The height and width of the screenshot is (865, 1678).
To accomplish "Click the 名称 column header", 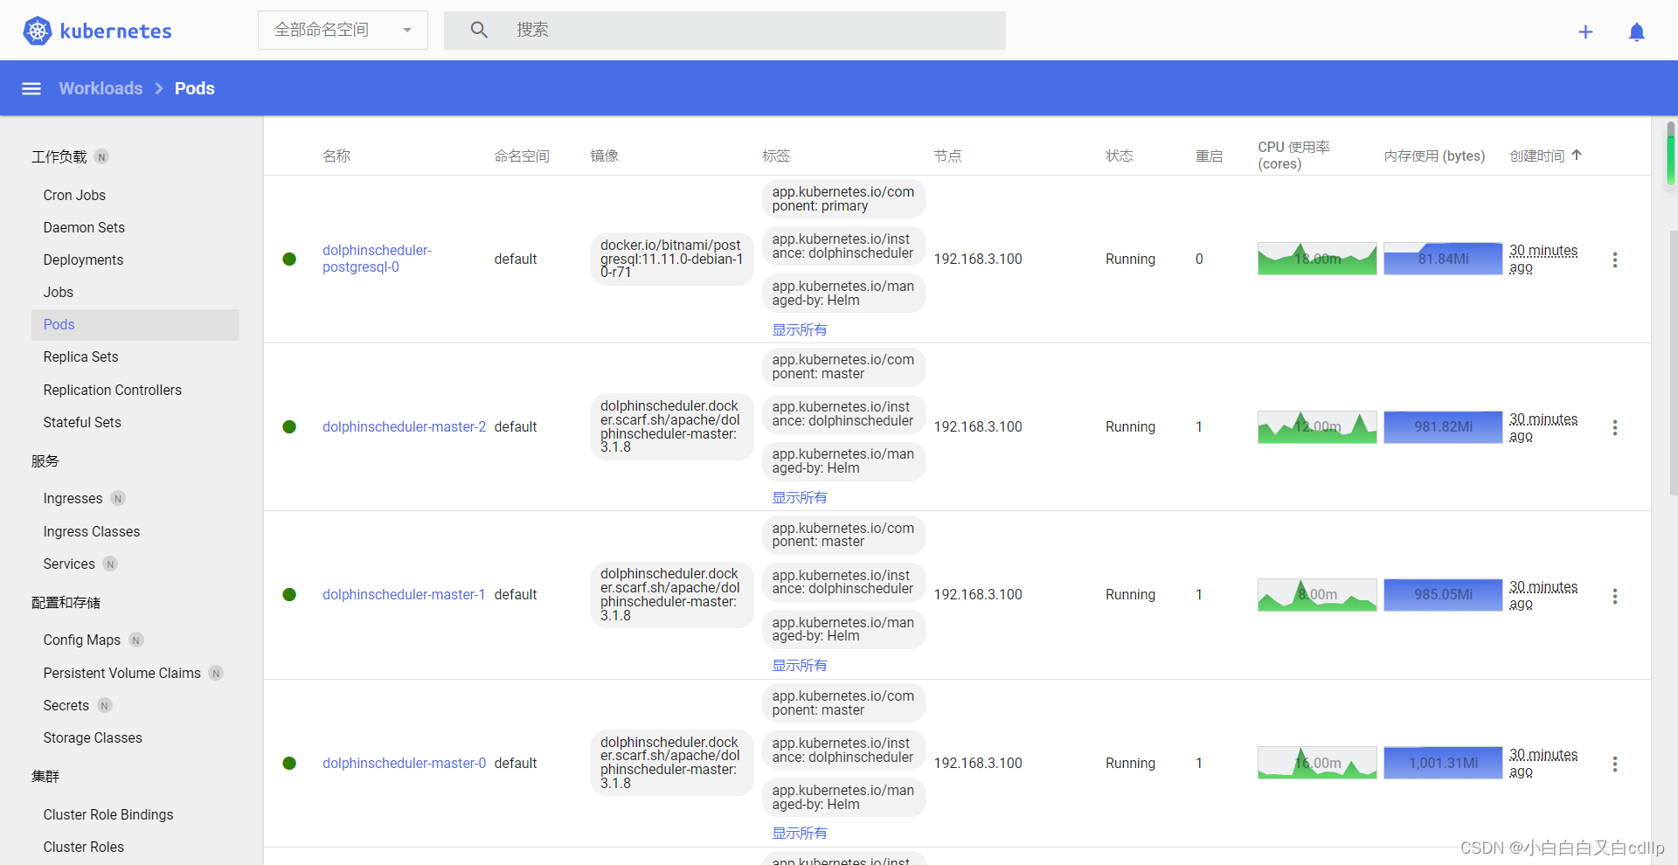I will click(336, 156).
